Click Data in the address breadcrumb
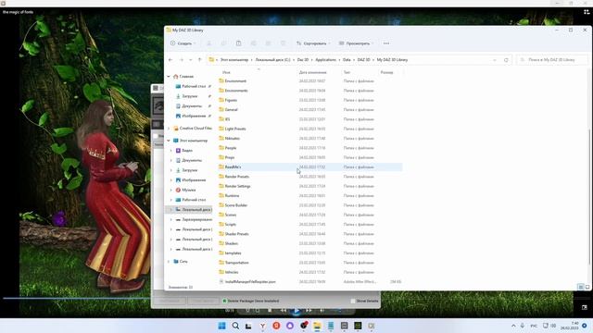This screenshot has width=593, height=333. [347, 60]
